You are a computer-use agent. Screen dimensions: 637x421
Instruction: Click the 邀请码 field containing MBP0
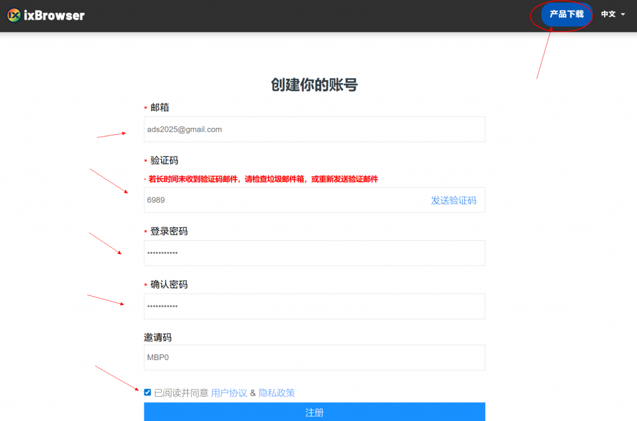314,358
